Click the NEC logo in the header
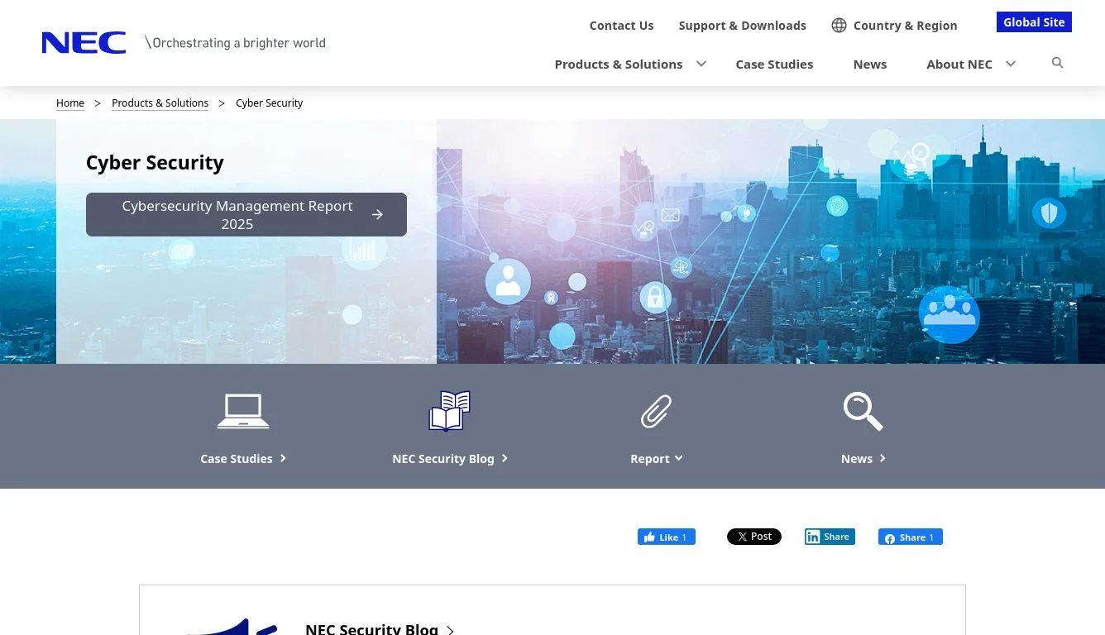1105x635 pixels. click(84, 43)
